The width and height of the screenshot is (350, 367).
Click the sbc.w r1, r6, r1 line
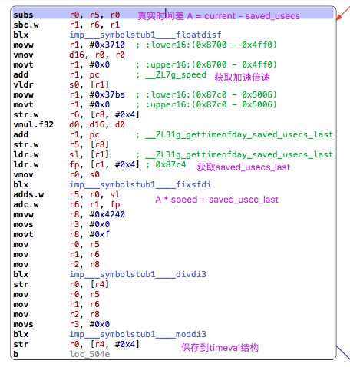[x=67, y=25]
